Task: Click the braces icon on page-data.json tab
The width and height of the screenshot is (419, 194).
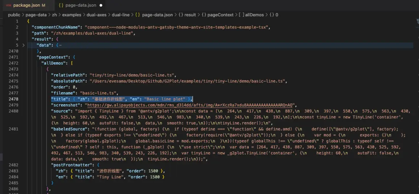Action: pyautogui.click(x=61, y=5)
